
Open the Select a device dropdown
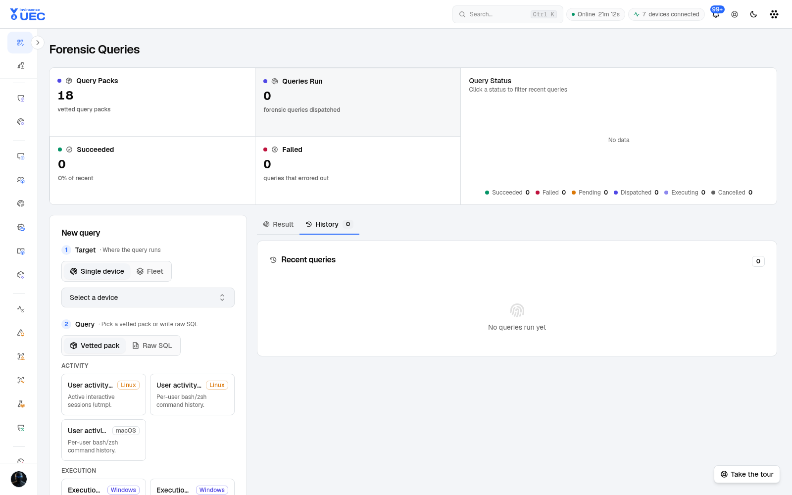tap(148, 297)
